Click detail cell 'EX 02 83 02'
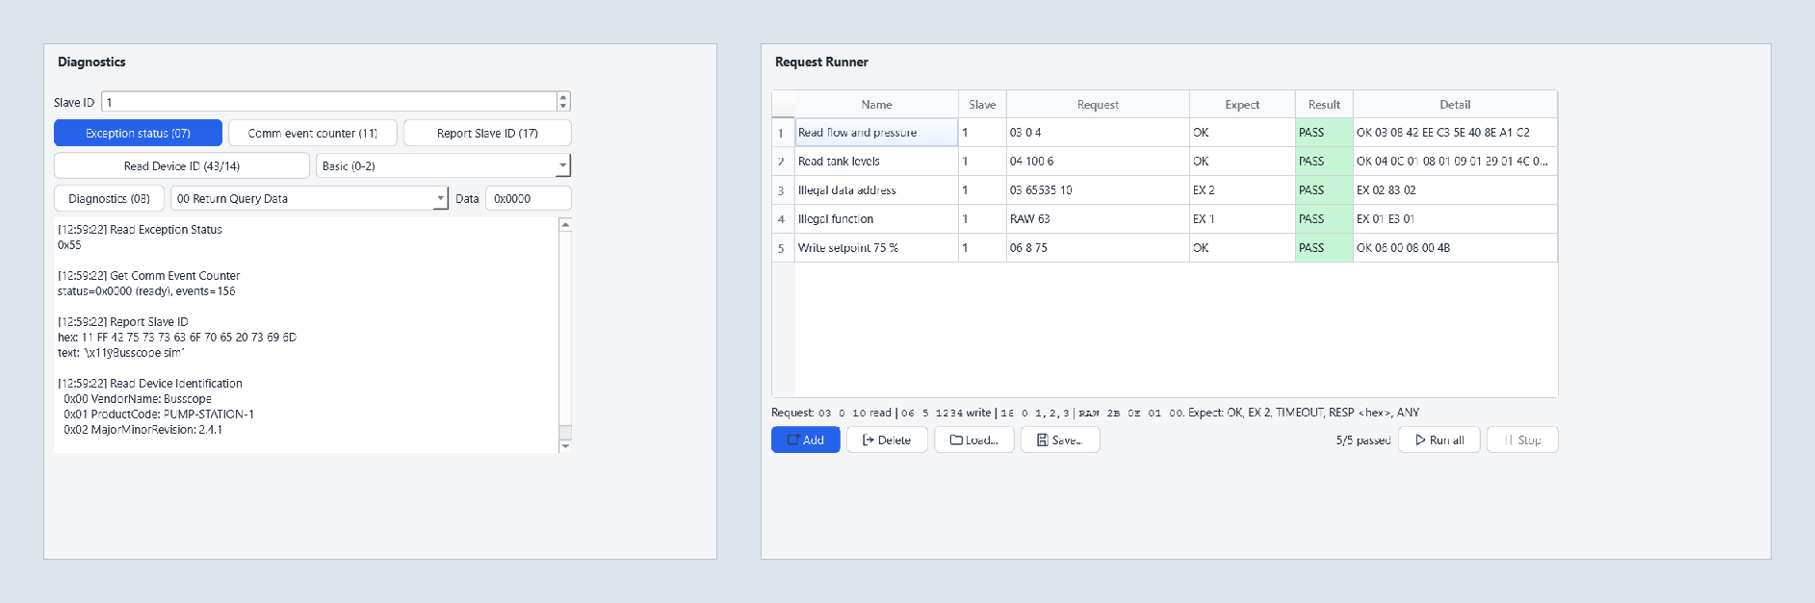Screen dimensions: 1815x603 [x=1455, y=190]
